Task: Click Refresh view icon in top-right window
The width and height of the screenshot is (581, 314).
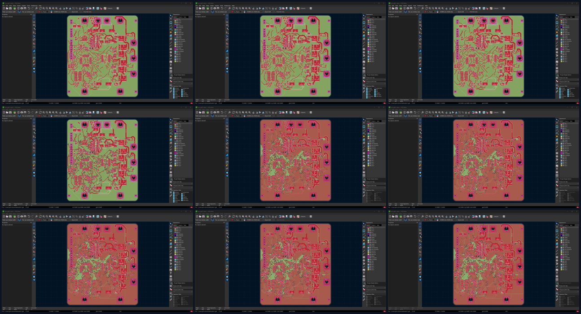Action: pos(427,8)
